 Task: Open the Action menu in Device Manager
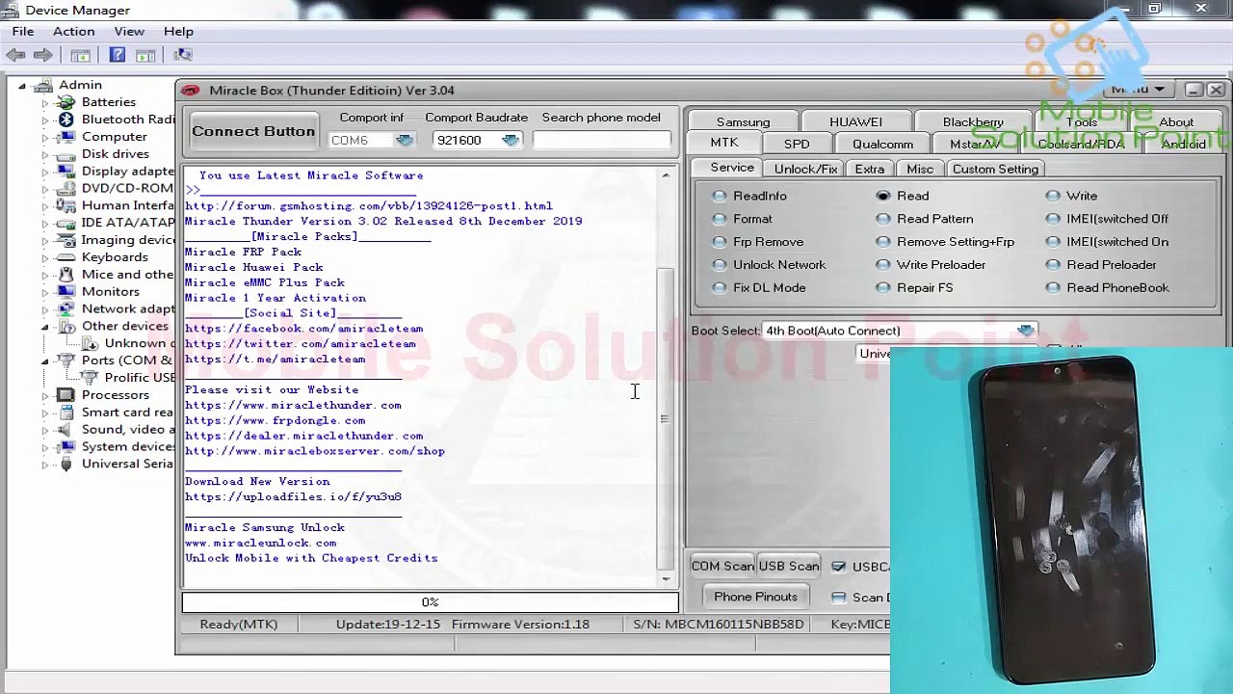click(x=74, y=32)
